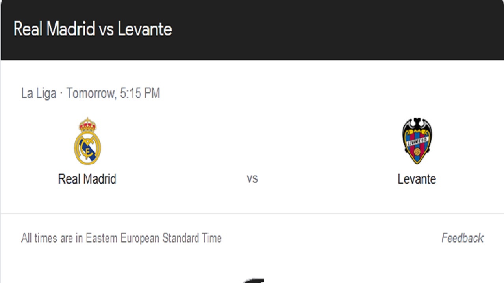Select the "Eastern European Standard Time" text

154,238
